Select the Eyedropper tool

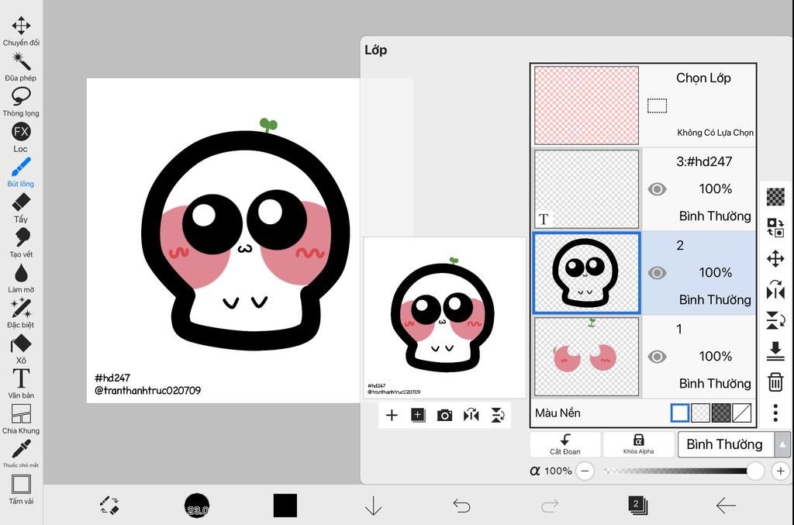[21, 449]
